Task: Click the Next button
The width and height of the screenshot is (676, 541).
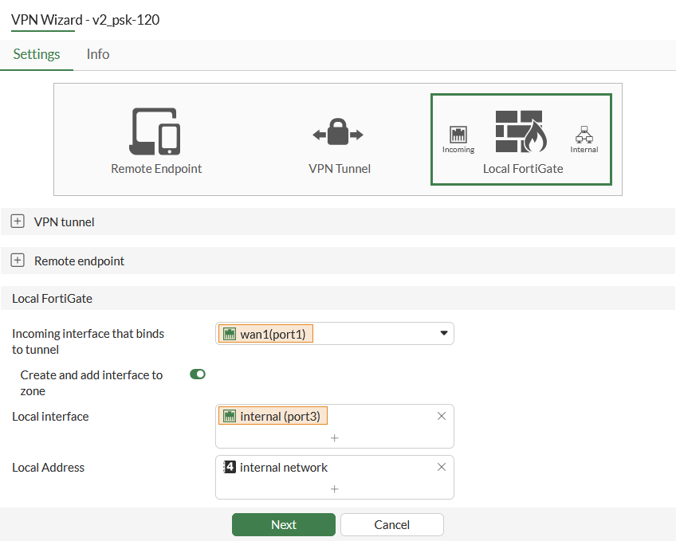Action: pyautogui.click(x=283, y=524)
